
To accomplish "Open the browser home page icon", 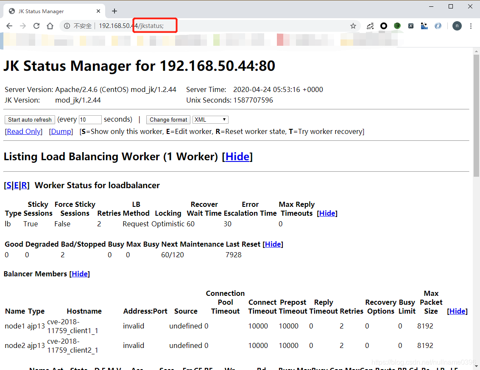I will (50, 26).
